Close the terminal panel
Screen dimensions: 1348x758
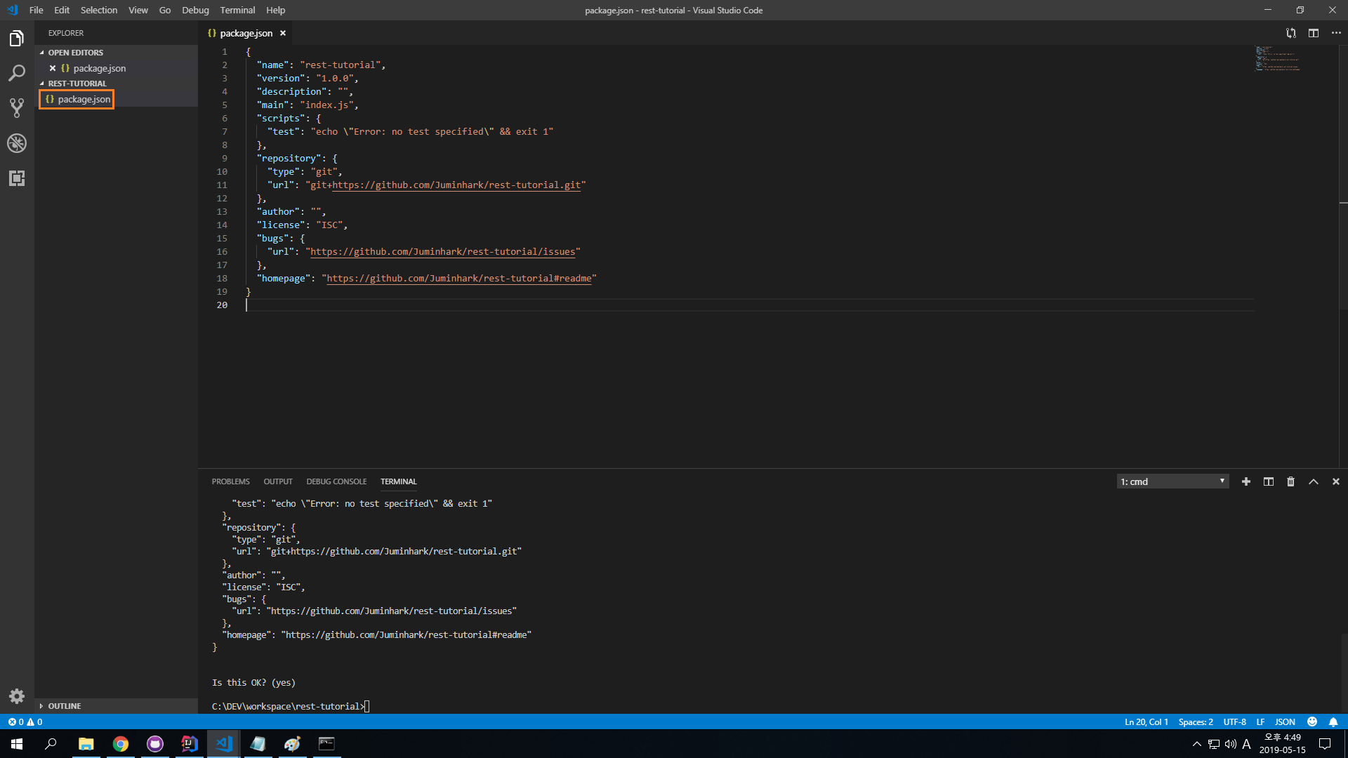point(1336,481)
